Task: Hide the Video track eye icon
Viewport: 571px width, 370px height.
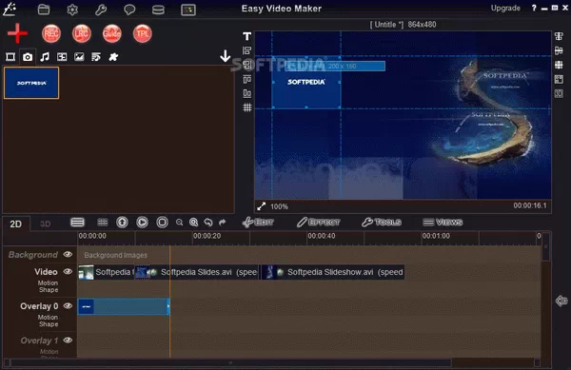Action: coord(68,271)
